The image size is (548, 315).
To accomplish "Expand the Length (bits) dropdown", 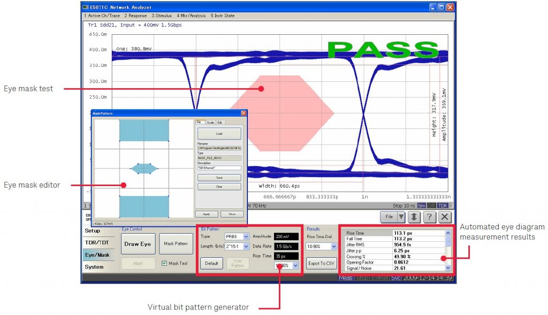I will tap(246, 247).
